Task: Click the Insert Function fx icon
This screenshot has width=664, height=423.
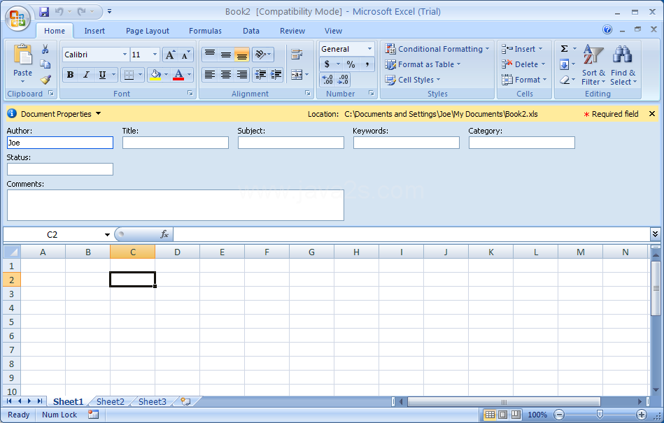Action: [x=164, y=234]
